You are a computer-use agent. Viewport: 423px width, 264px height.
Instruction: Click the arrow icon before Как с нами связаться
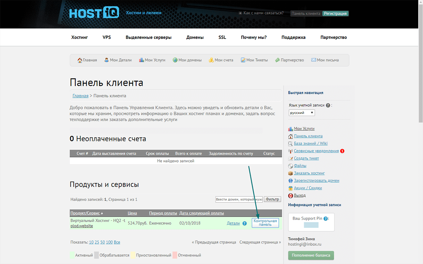240,13
